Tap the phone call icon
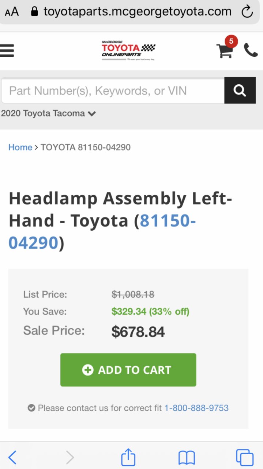Screen dimensions: 263x469 point(251,50)
